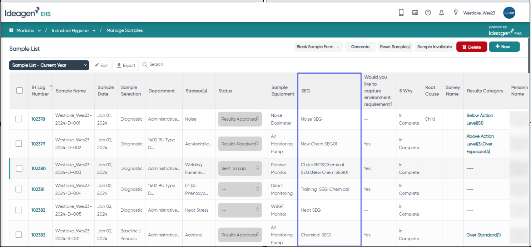
Task: Click Above Action Level(3),Over Exposure(4) link
Action: (x=480, y=144)
